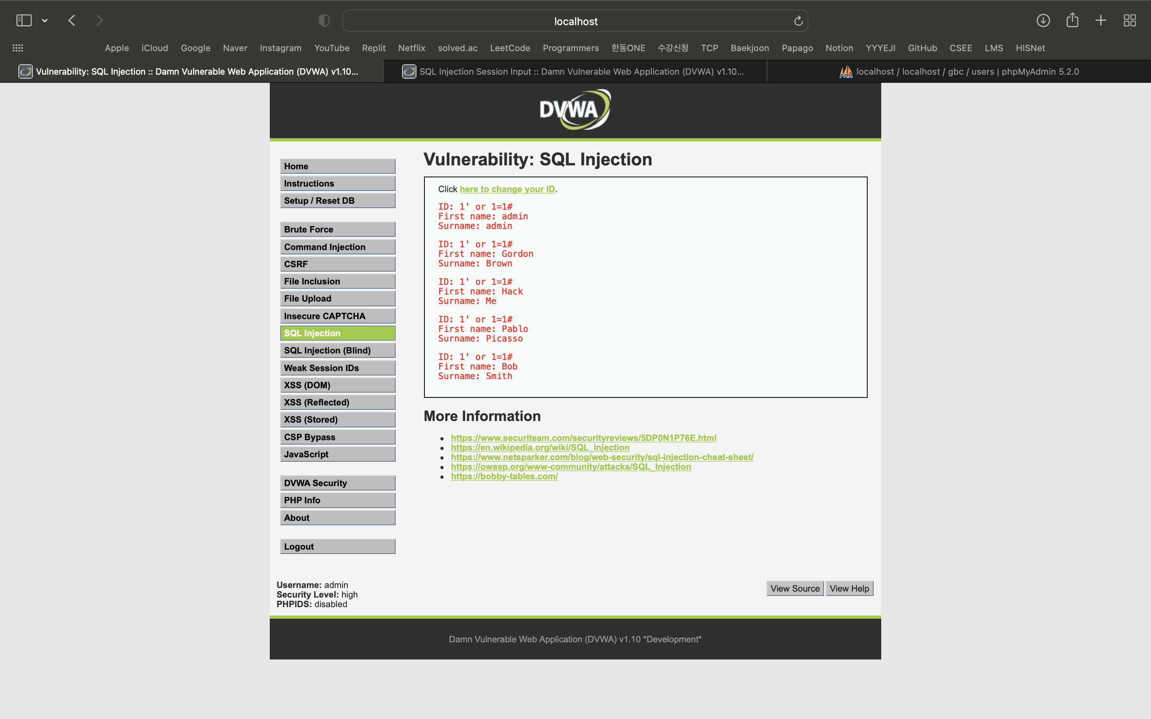Image resolution: width=1151 pixels, height=719 pixels.
Task: Open a new tab with plus icon
Action: tap(1101, 20)
